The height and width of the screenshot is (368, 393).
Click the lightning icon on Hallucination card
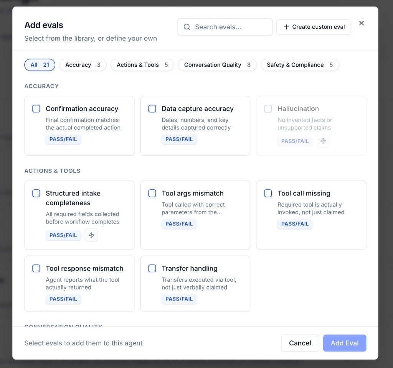[x=323, y=141]
